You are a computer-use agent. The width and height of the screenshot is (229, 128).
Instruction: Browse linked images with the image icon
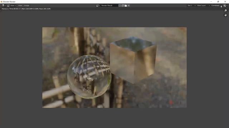(x=98, y=6)
